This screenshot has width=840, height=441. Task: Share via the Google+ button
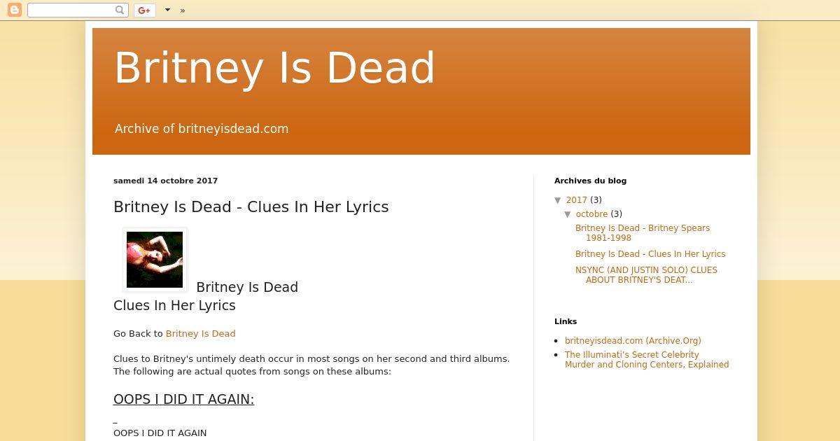tap(144, 10)
